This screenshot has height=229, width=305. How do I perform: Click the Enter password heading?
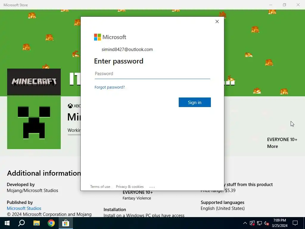point(119,61)
